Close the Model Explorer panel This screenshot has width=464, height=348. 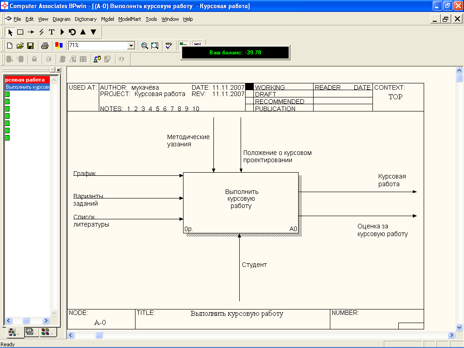click(x=58, y=70)
